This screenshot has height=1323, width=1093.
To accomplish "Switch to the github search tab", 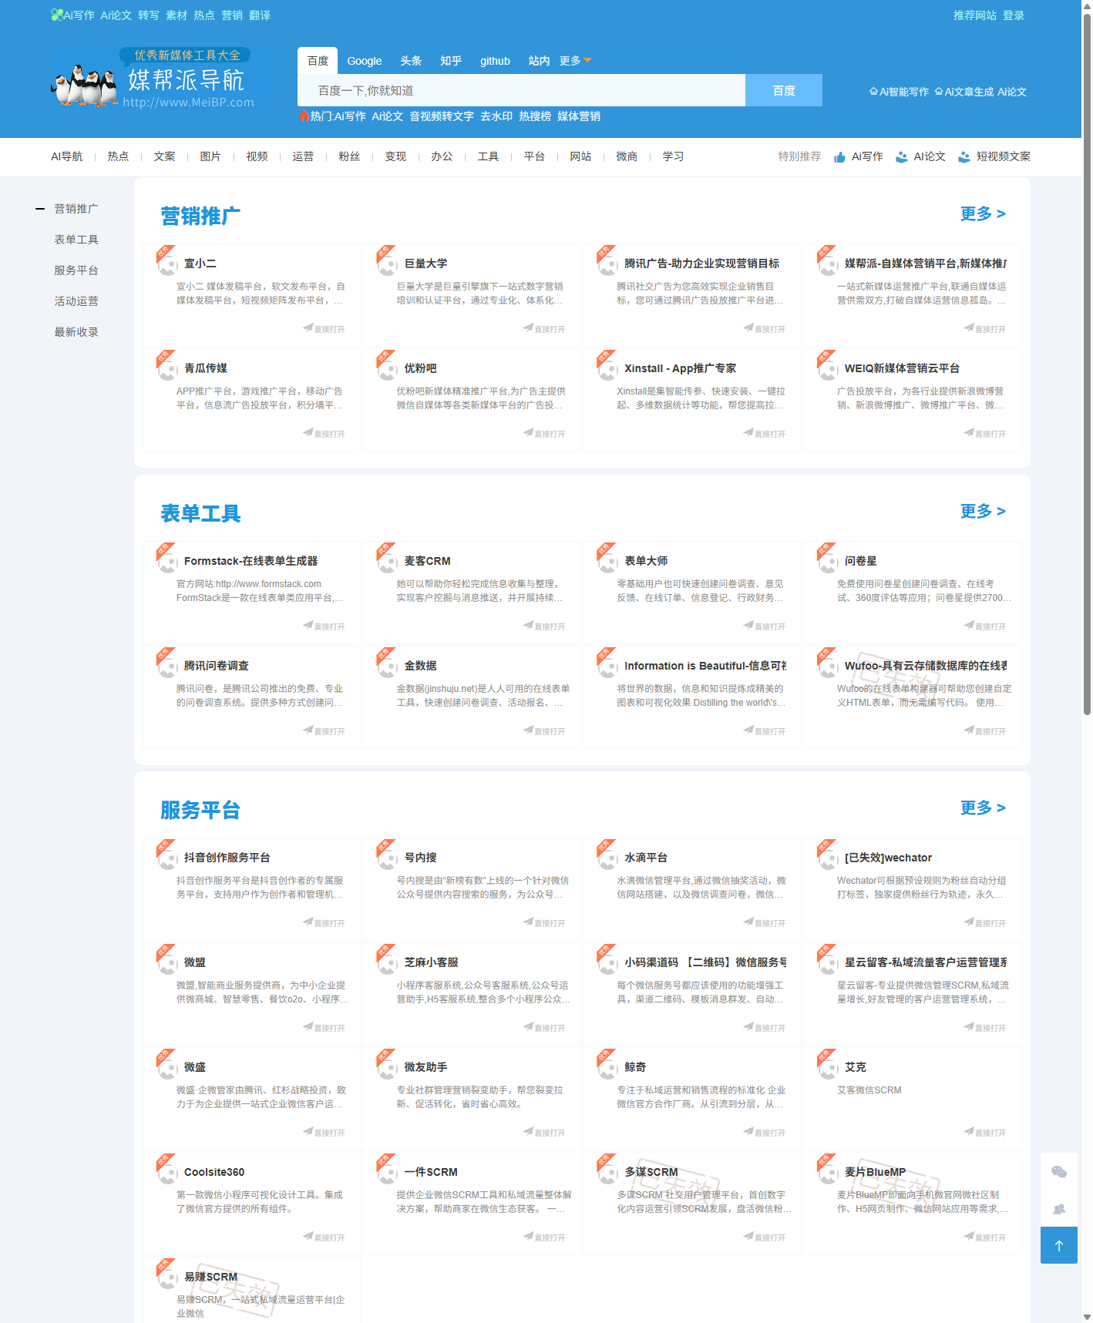I will 495,61.
